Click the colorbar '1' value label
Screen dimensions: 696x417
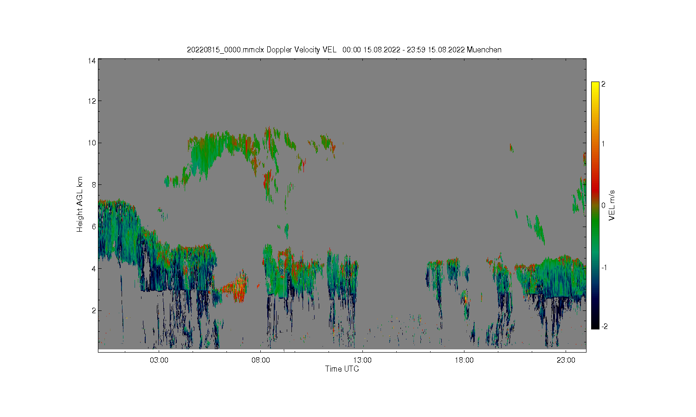point(603,144)
